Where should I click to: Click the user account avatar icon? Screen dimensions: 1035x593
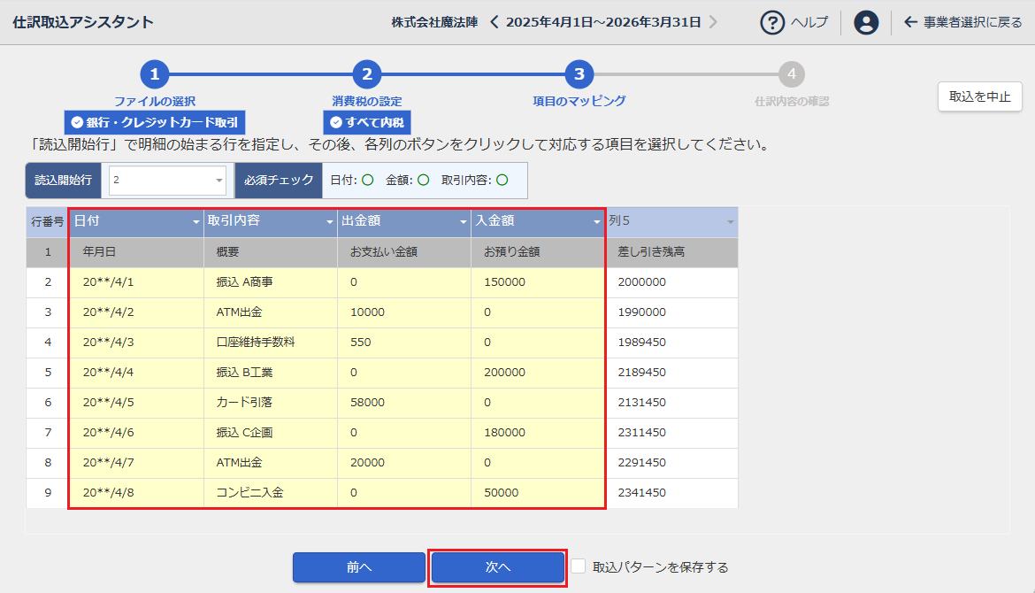pos(866,22)
